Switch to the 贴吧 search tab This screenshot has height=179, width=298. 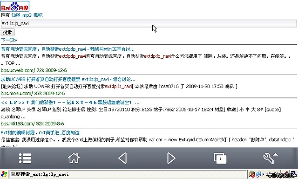click(x=38, y=15)
